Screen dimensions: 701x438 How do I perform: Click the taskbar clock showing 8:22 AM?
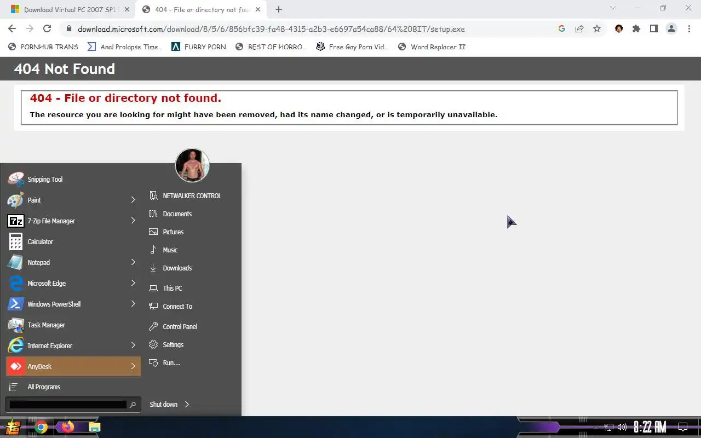coord(650,427)
